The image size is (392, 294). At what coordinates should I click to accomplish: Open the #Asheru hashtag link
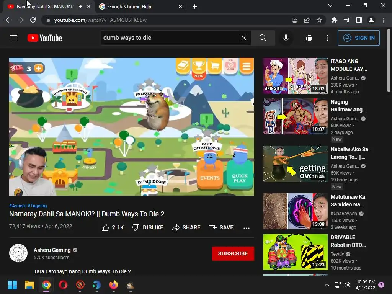(x=18, y=206)
